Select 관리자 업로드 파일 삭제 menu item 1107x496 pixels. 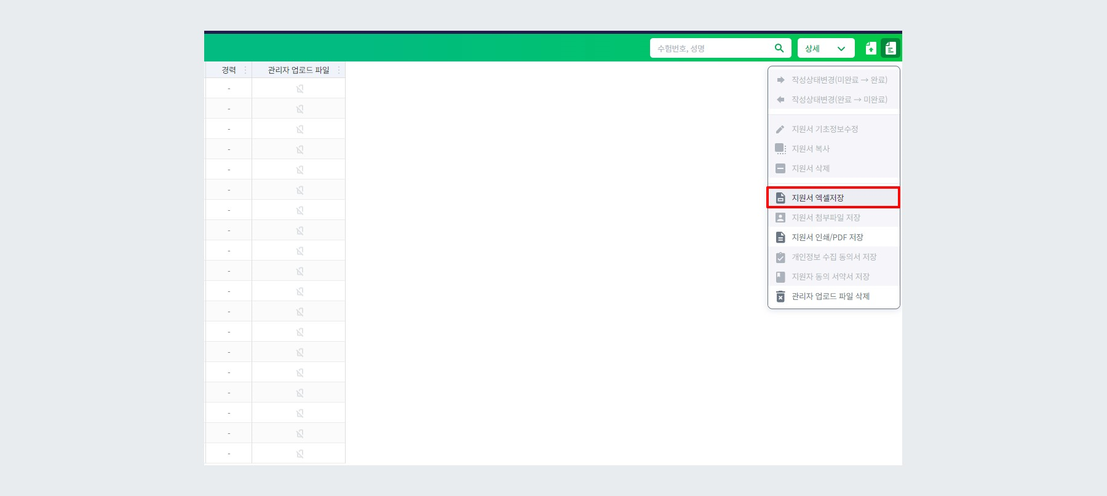(833, 296)
